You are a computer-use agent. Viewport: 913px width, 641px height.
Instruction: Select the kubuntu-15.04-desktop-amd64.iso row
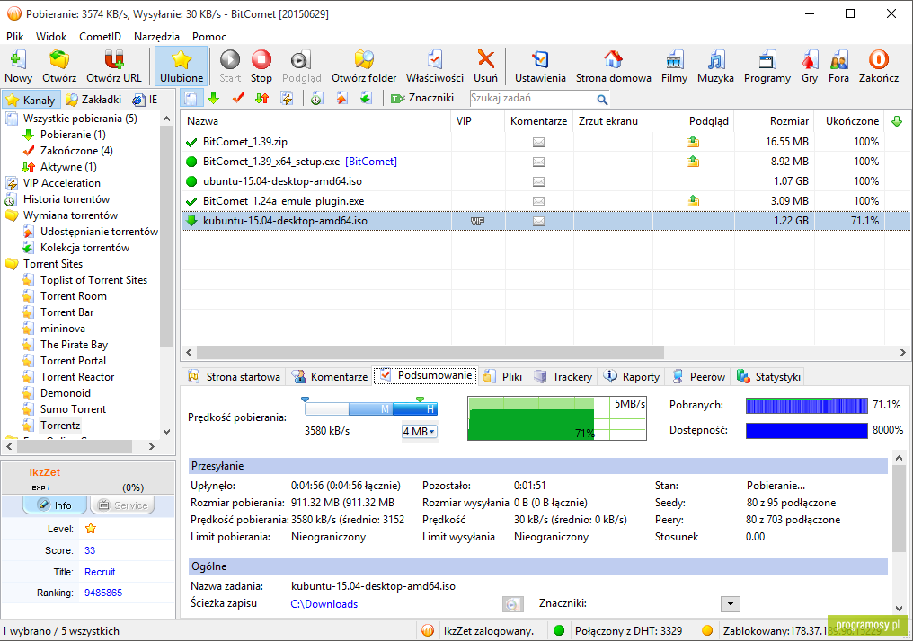coord(545,221)
